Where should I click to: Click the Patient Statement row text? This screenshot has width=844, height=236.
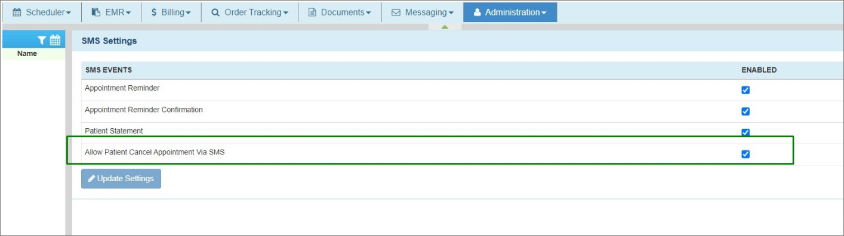pyautogui.click(x=114, y=131)
